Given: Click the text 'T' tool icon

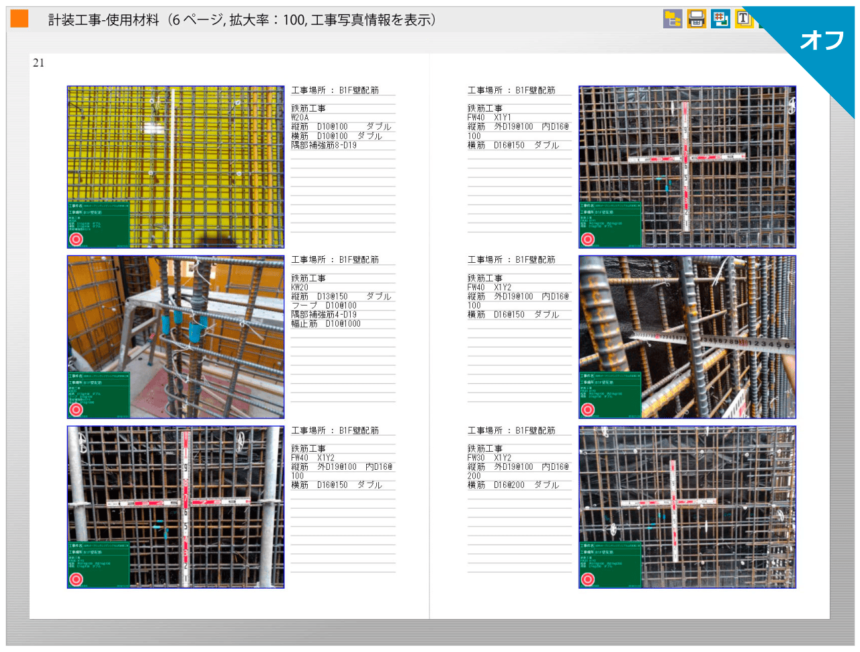Looking at the screenshot, I should click(x=744, y=19).
